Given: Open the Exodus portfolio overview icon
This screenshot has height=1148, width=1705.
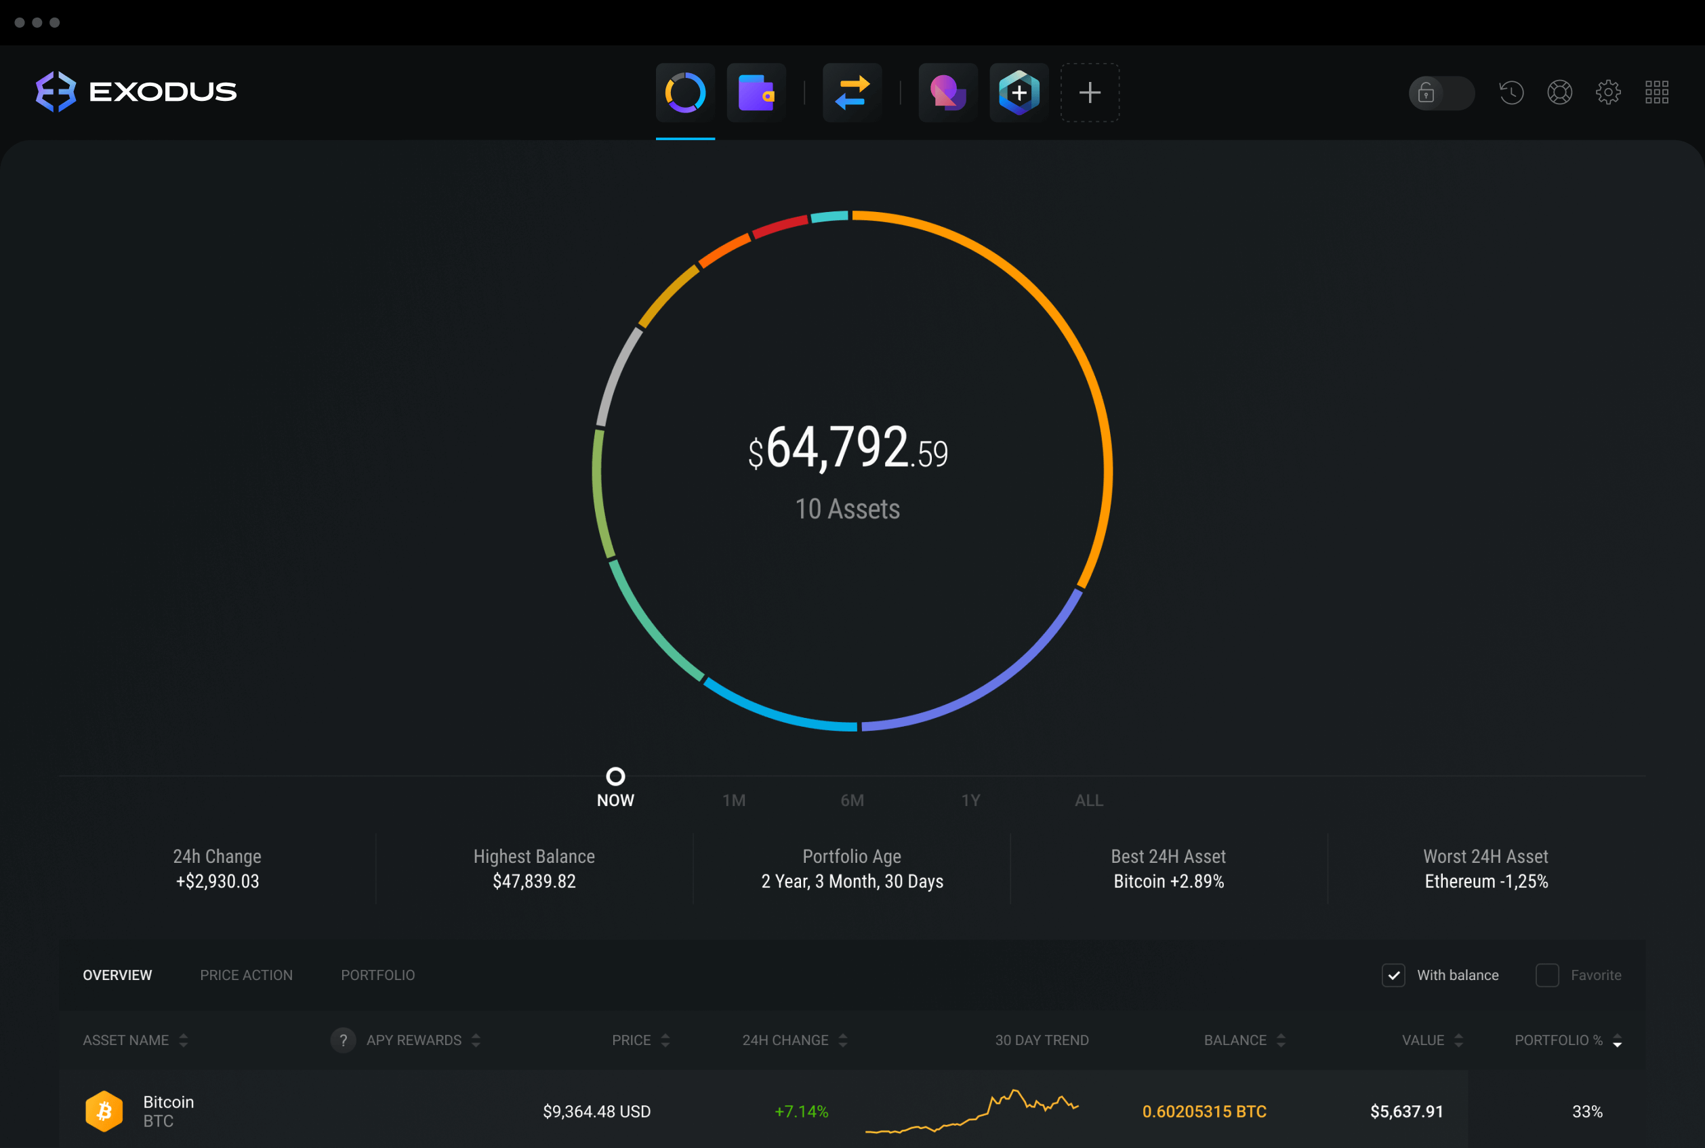Looking at the screenshot, I should [x=686, y=89].
